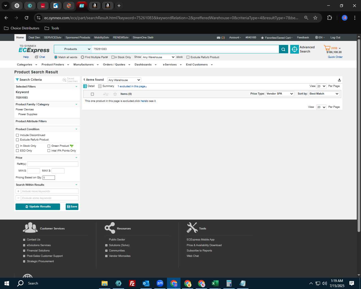Open the Manufacturers menu
The height and width of the screenshot is (289, 361).
(x=86, y=65)
